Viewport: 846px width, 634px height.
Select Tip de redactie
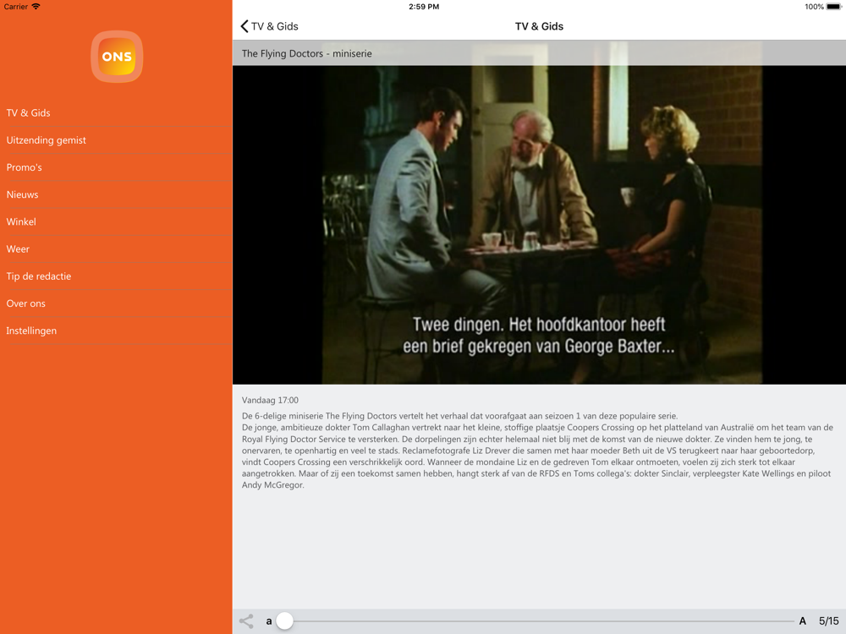[116, 276]
